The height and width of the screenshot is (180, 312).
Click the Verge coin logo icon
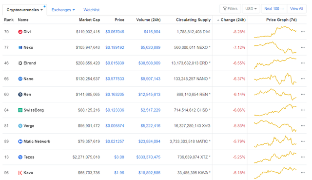click(x=20, y=126)
